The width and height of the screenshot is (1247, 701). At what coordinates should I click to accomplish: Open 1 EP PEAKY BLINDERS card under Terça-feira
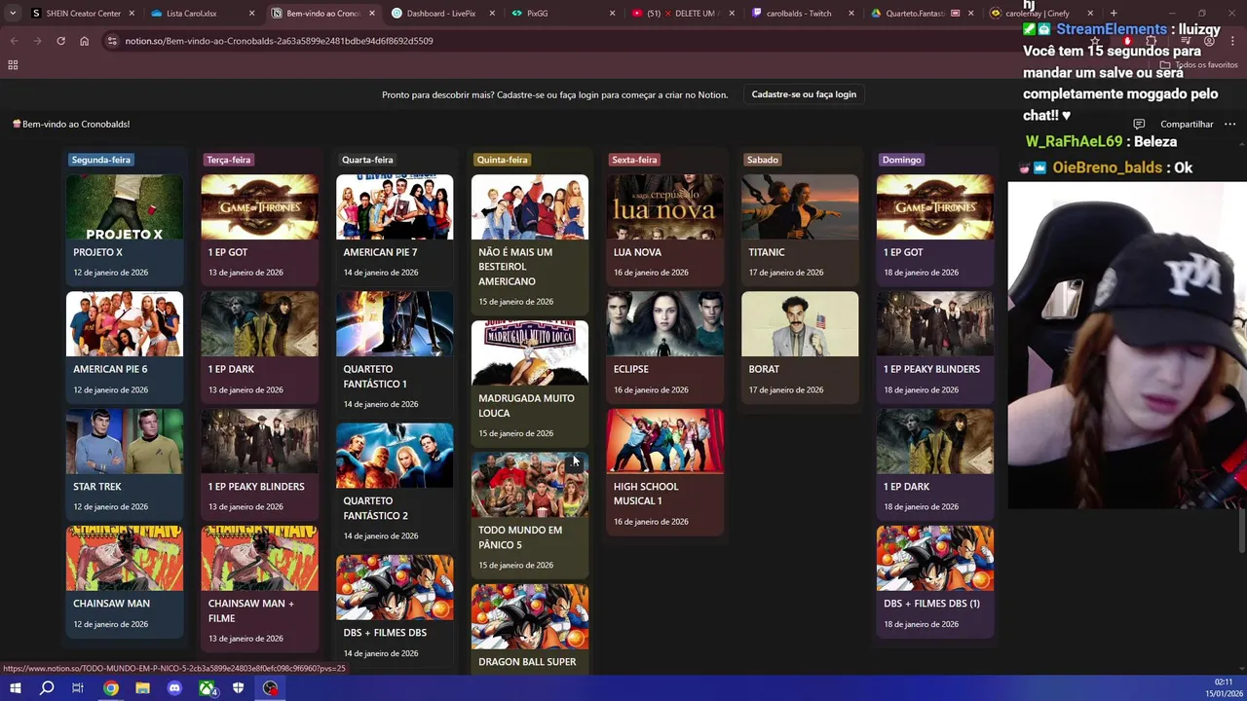tap(259, 463)
